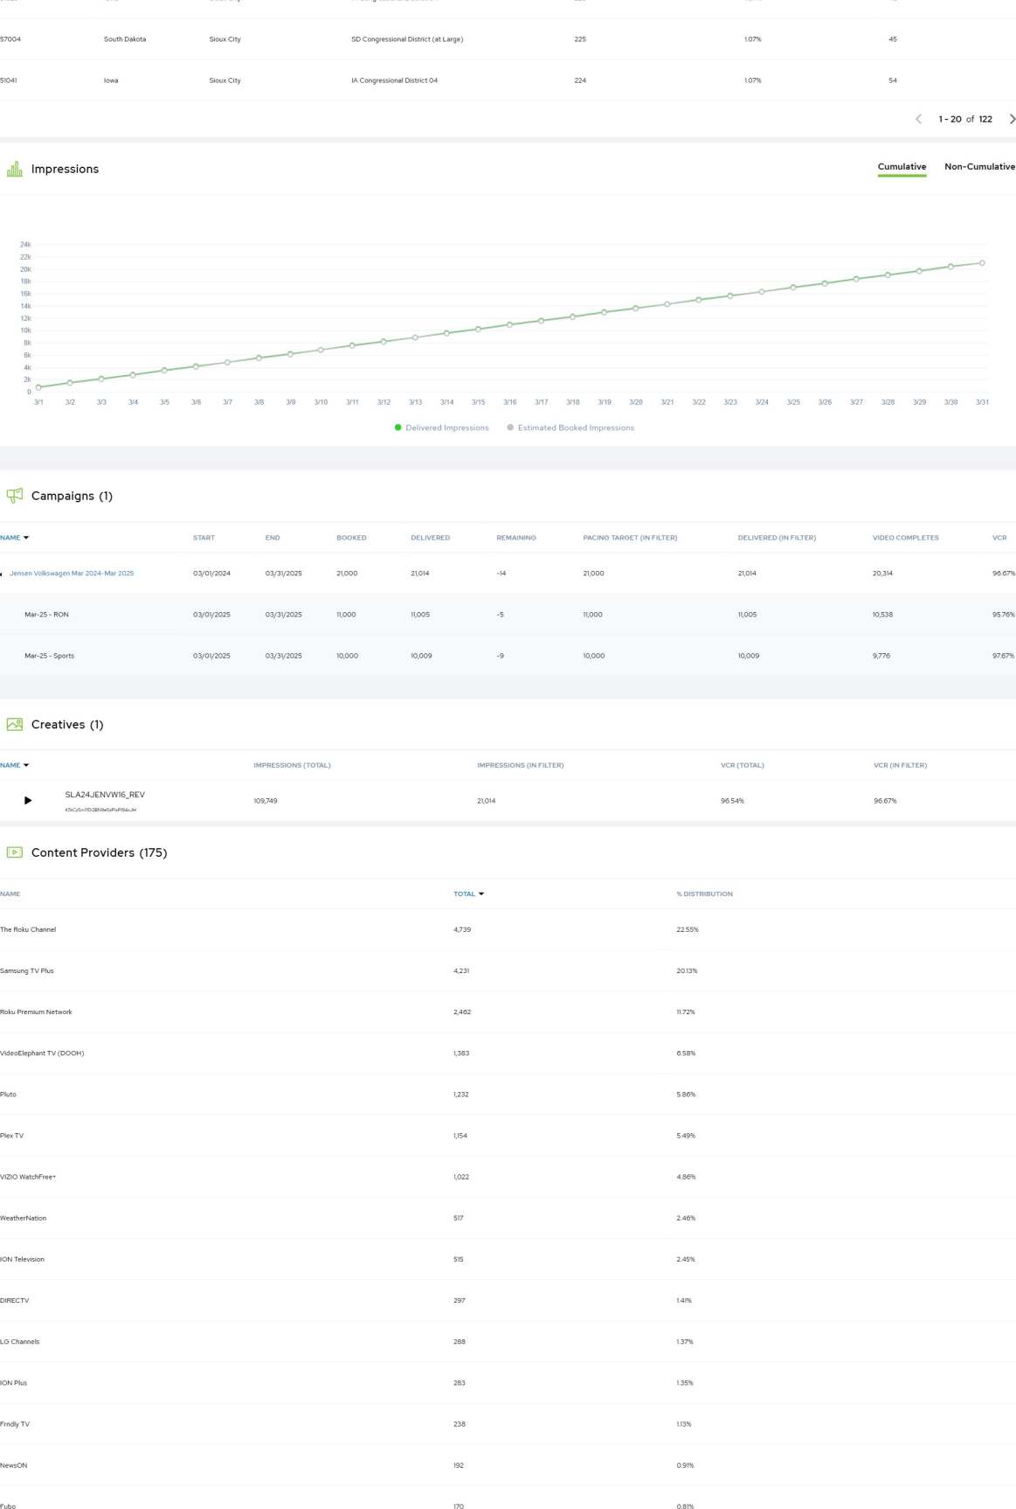The height and width of the screenshot is (1509, 1016).
Task: Select the ION Plus provider row
Action: tap(508, 1383)
